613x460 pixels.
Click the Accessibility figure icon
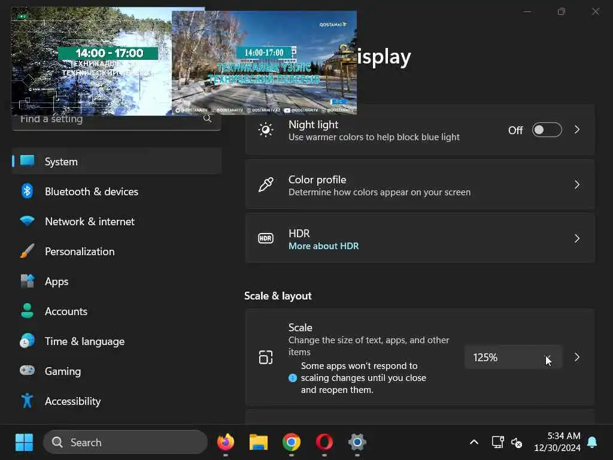[27, 401]
